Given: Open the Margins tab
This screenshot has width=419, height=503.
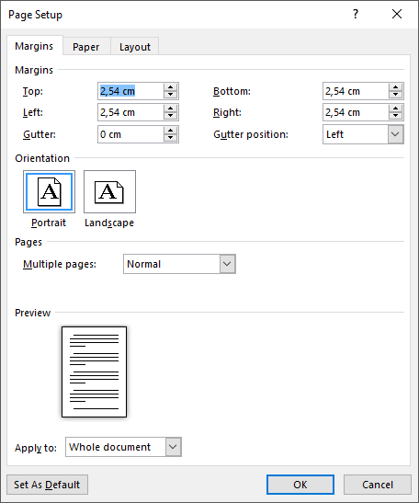Looking at the screenshot, I should coord(34,46).
